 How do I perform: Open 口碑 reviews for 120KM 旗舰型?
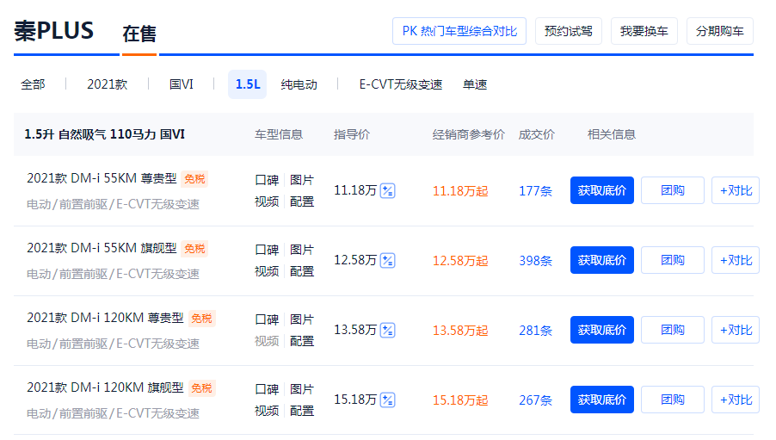(267, 389)
